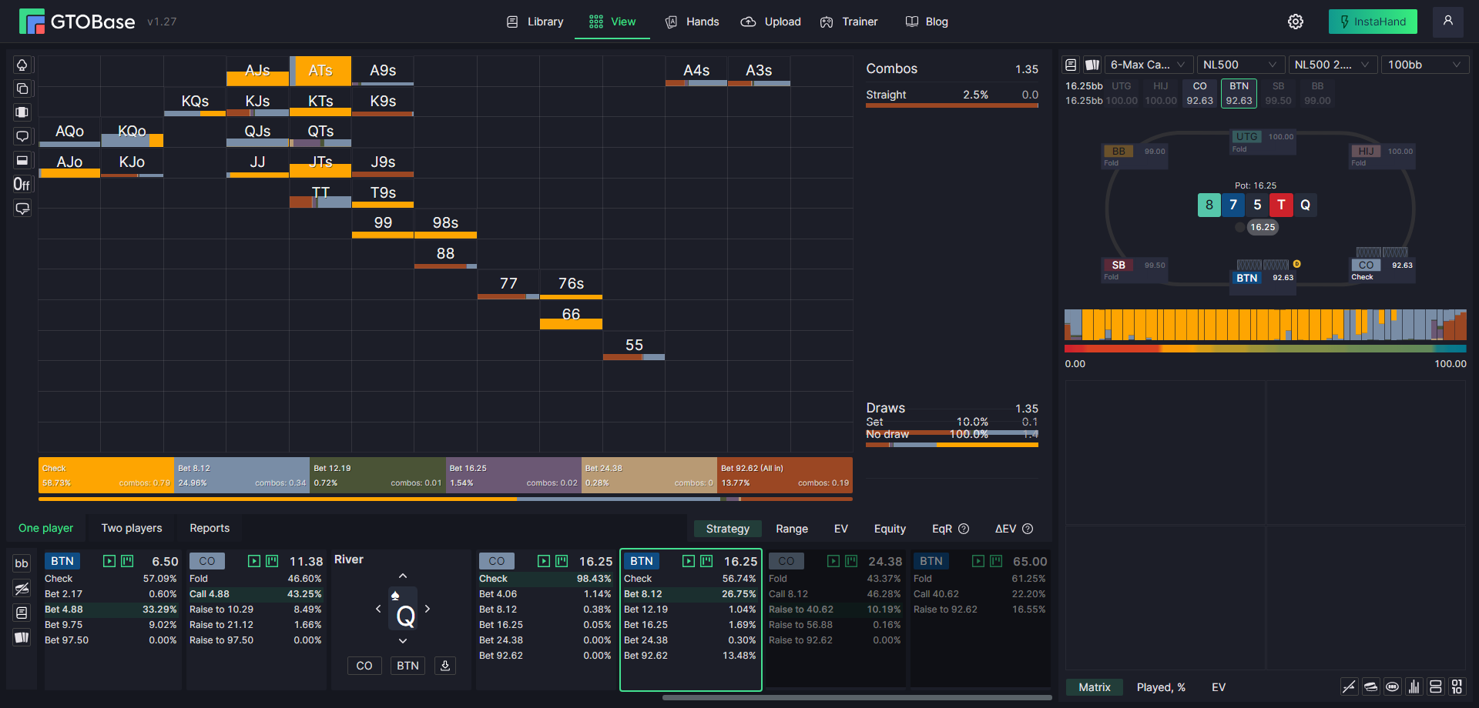Click the Off toggle in left sidebar

point(22,184)
